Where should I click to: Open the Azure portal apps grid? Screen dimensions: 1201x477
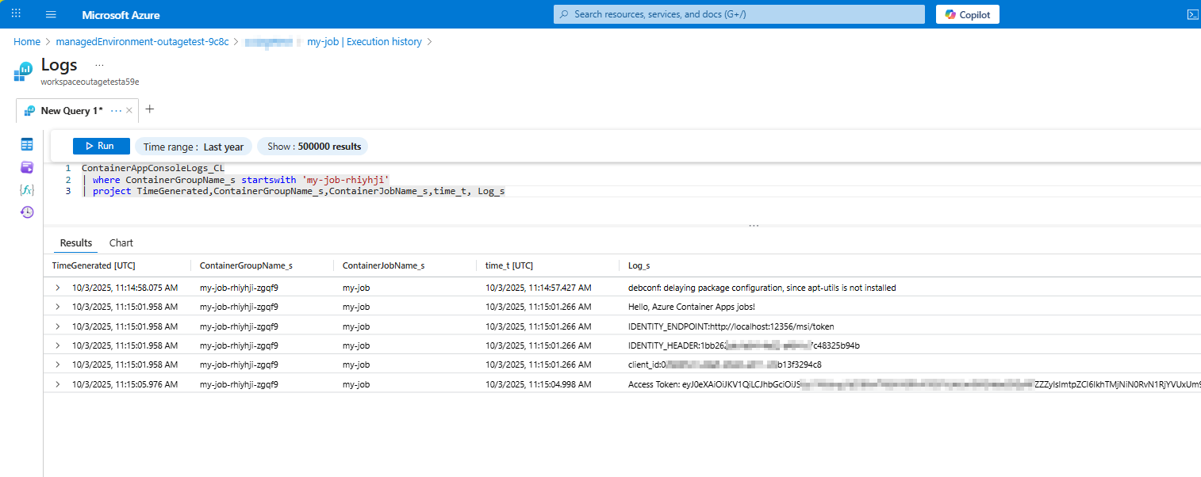[16, 13]
